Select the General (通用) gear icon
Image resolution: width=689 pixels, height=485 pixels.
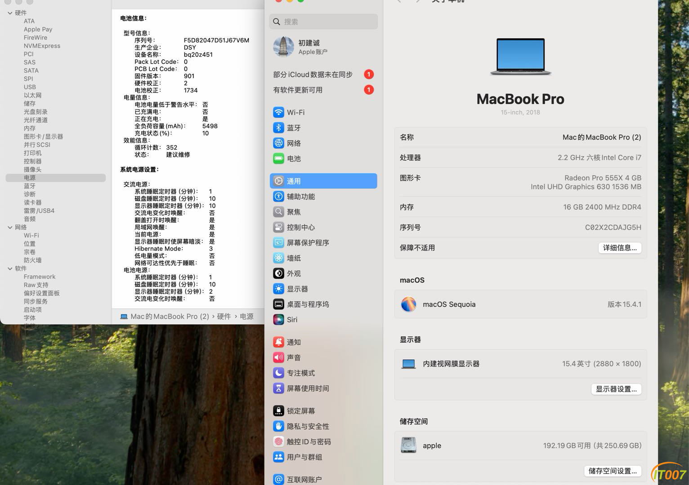click(278, 181)
